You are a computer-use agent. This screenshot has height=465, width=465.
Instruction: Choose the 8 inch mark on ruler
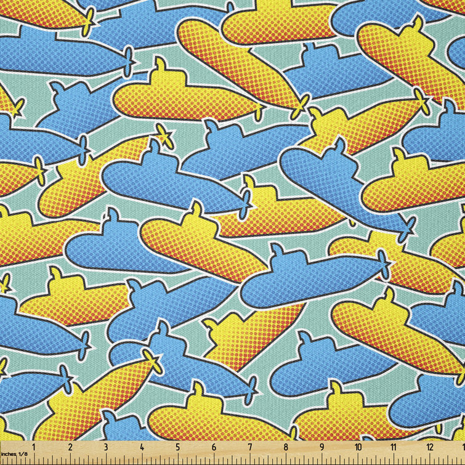[x=286, y=448]
